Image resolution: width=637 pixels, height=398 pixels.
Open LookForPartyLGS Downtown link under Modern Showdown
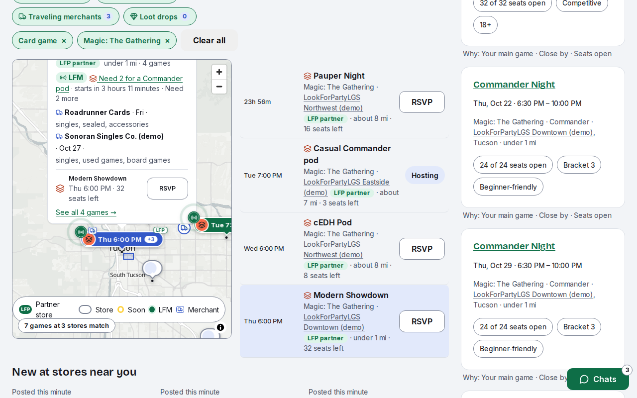pyautogui.click(x=334, y=322)
